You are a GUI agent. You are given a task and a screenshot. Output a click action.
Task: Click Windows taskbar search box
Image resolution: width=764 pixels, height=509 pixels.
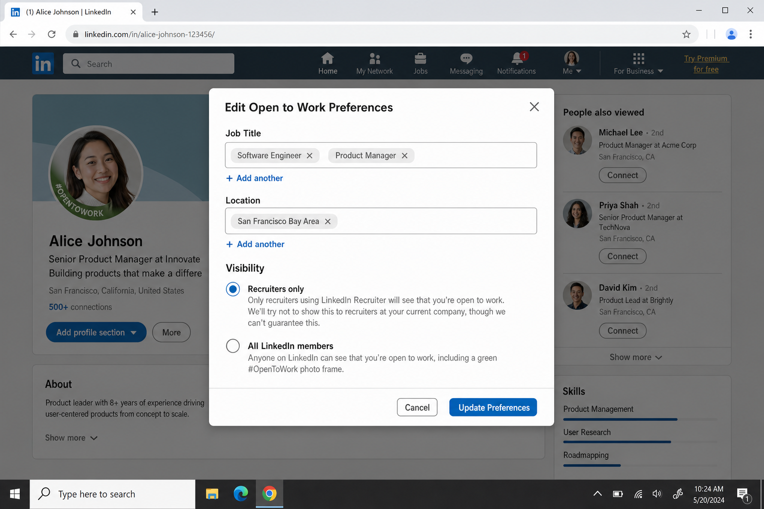(112, 494)
